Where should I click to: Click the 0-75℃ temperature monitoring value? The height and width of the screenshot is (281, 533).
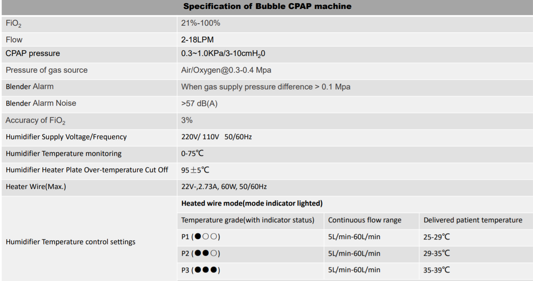pyautogui.click(x=192, y=154)
